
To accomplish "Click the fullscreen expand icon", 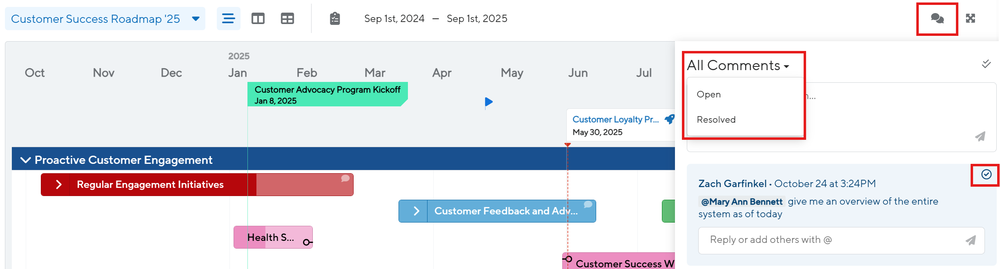I will (971, 19).
